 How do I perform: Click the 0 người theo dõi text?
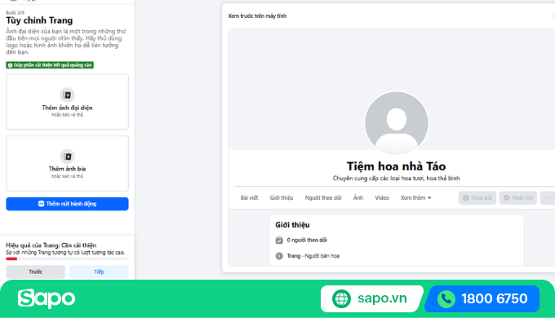coord(307,241)
